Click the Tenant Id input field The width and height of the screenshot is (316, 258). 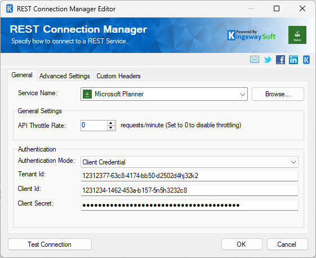pos(189,176)
